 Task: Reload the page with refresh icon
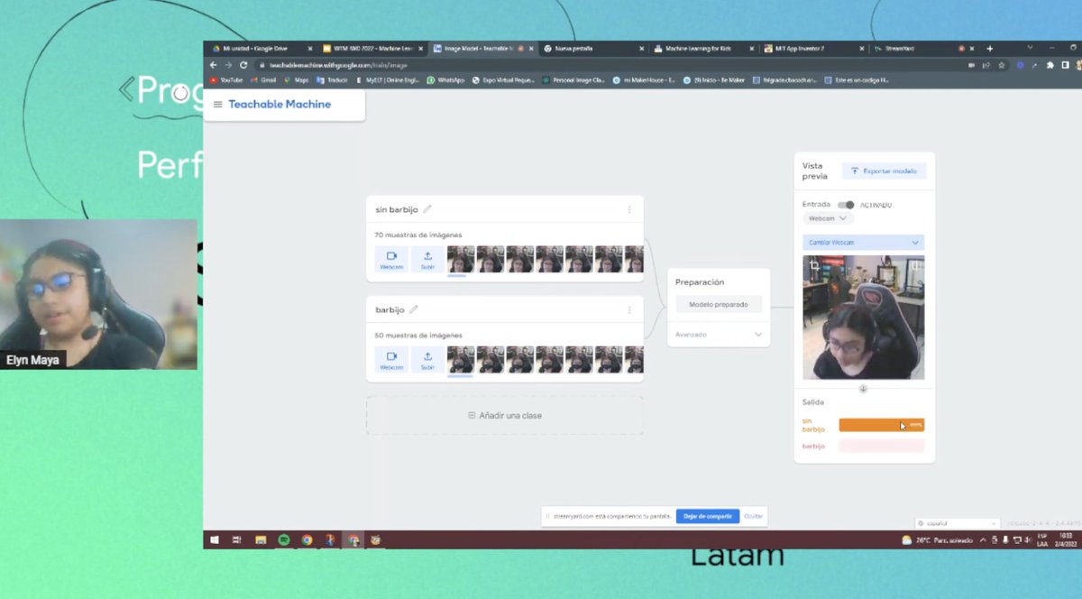243,65
